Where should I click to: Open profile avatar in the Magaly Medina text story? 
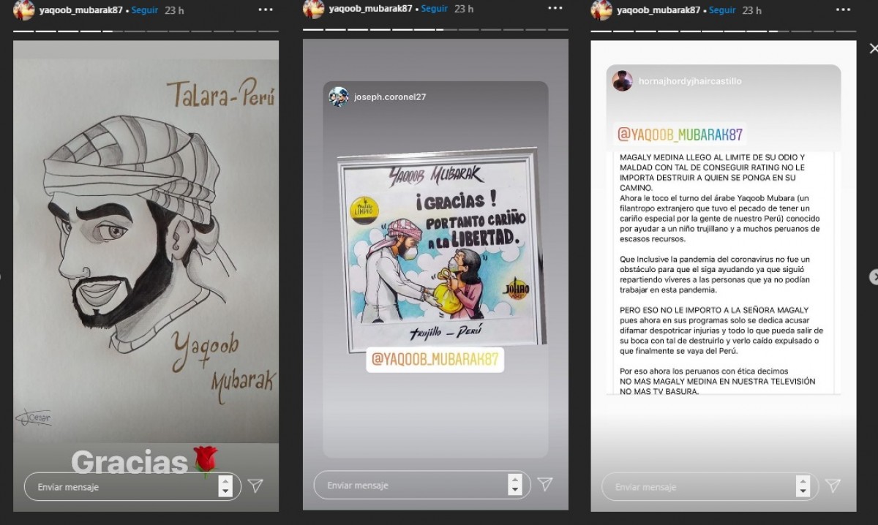pyautogui.click(x=601, y=10)
